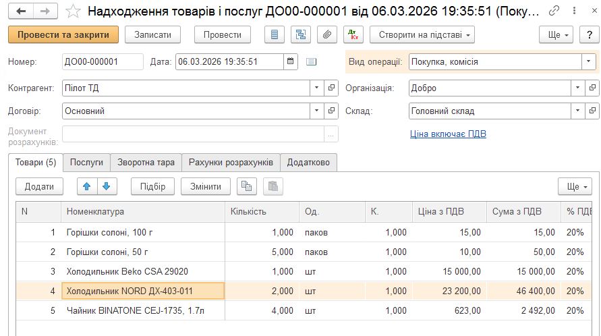Expand the Вид операції dropdown
Screen dimensions: 601x336
589,62
